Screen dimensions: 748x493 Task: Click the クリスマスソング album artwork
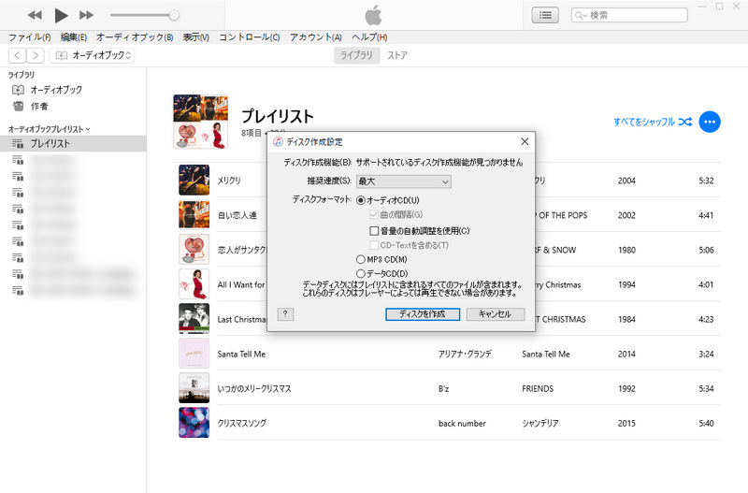tap(194, 423)
